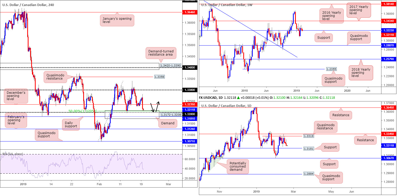
Task: Click the blue 1.31810 price label
Action: pos(189,119)
